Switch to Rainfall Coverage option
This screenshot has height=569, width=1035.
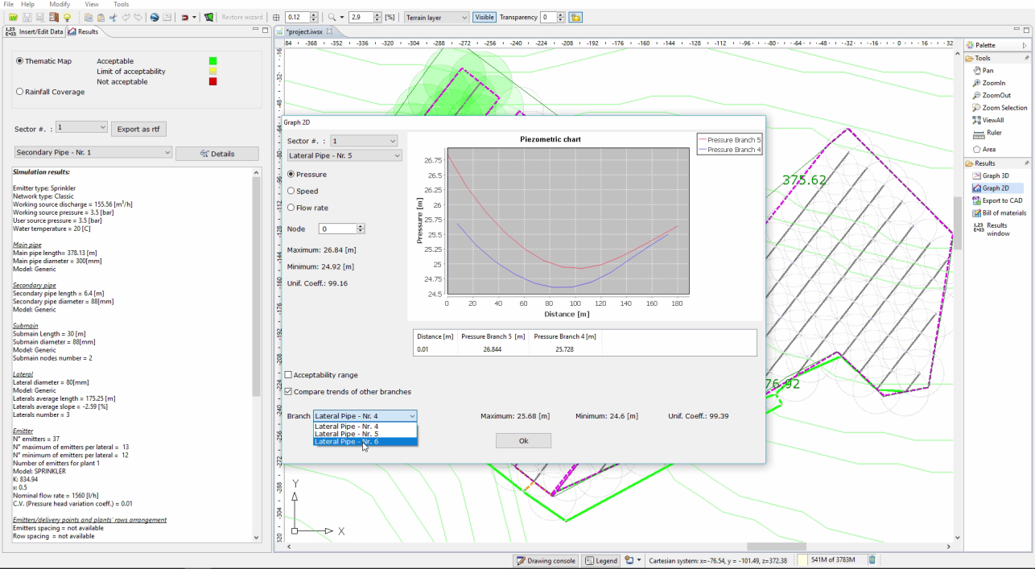20,92
